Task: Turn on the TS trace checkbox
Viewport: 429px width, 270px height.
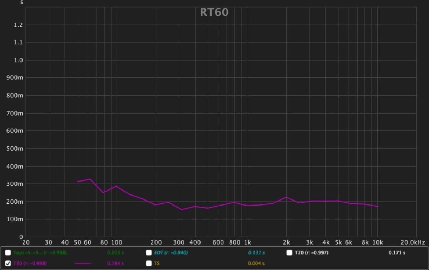Action: 149,264
